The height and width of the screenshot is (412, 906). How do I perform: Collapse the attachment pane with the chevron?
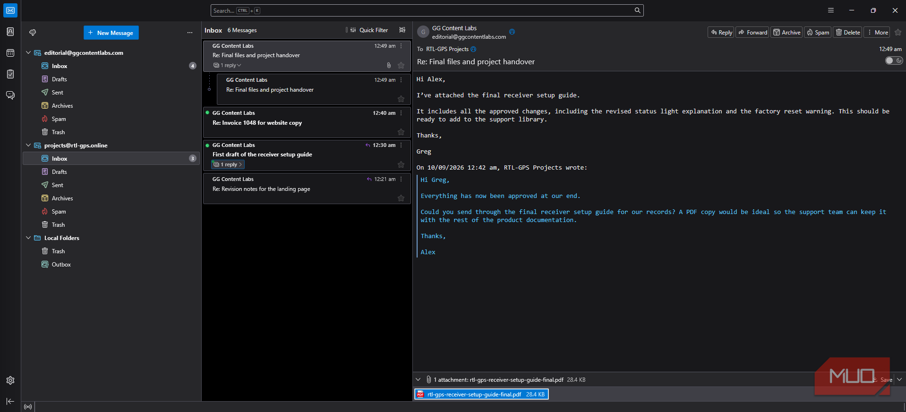tap(418, 379)
